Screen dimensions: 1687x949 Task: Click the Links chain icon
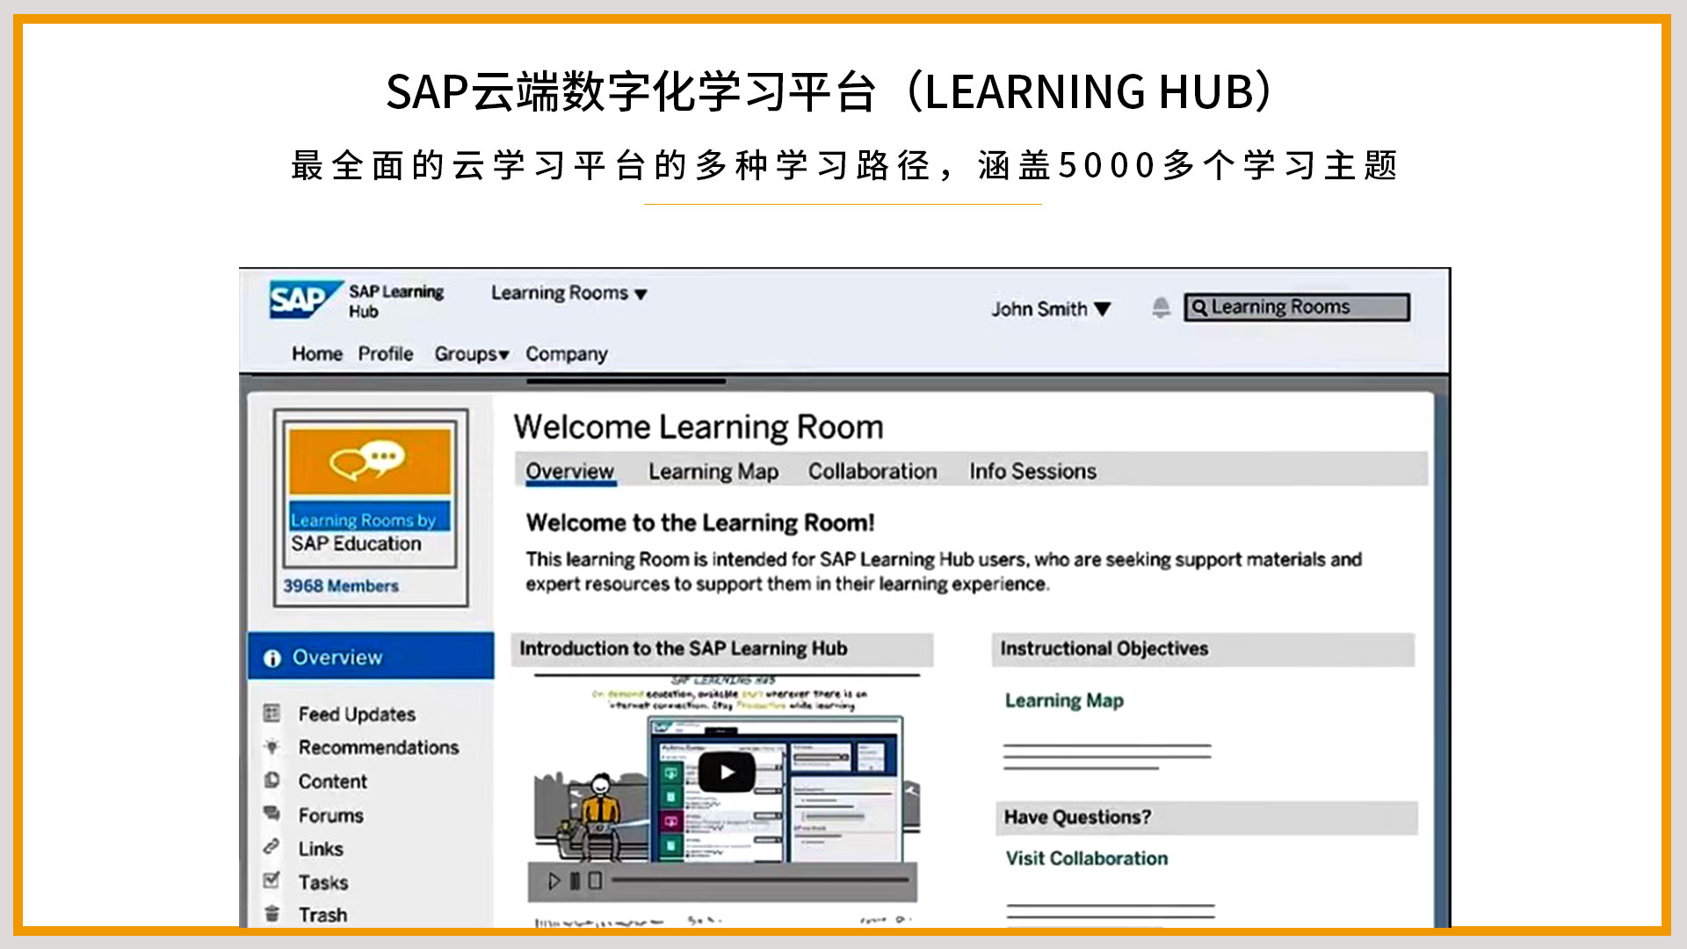(272, 847)
